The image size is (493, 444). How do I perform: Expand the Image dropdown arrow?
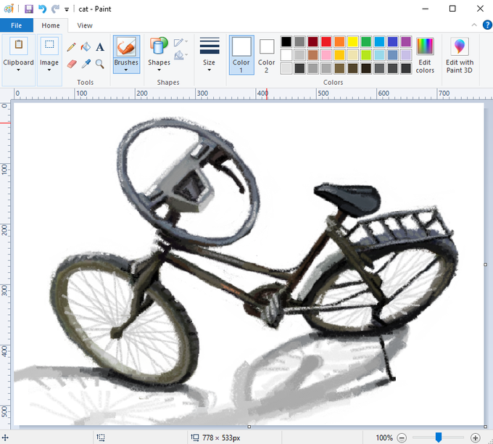(49, 70)
